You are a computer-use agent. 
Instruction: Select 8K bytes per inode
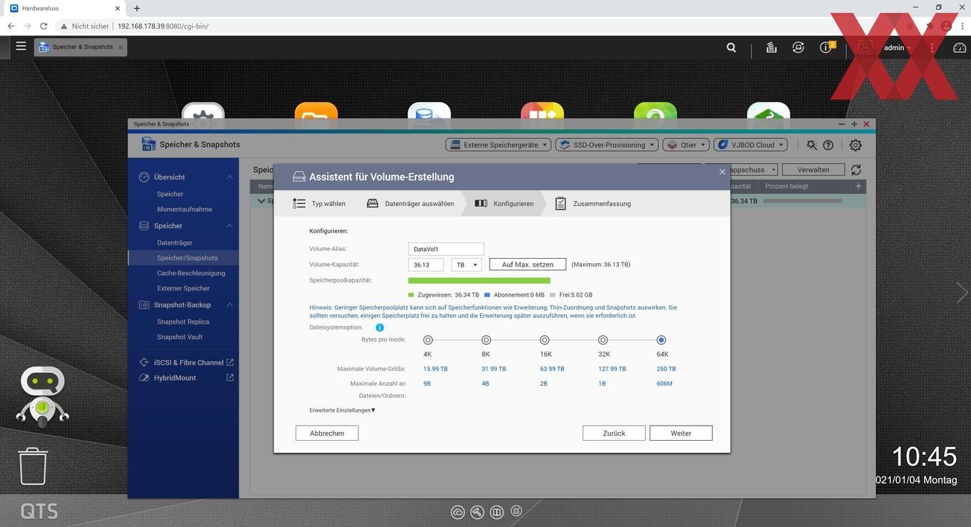(486, 340)
